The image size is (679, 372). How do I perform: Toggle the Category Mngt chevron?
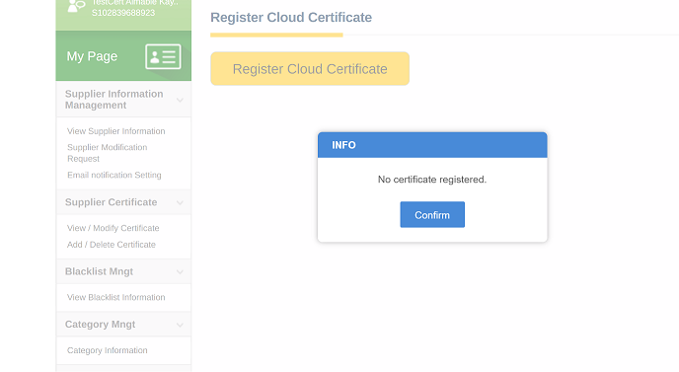pos(180,325)
